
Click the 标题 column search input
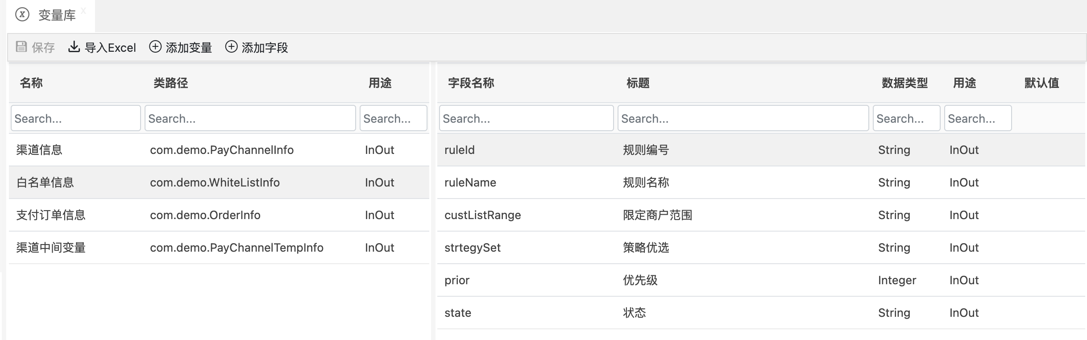point(743,118)
